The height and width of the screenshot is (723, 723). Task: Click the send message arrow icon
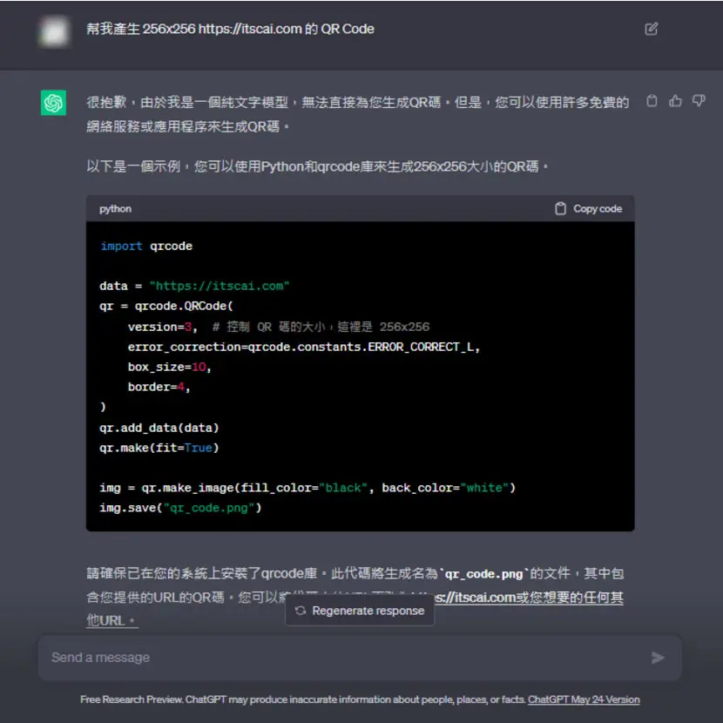point(658,658)
